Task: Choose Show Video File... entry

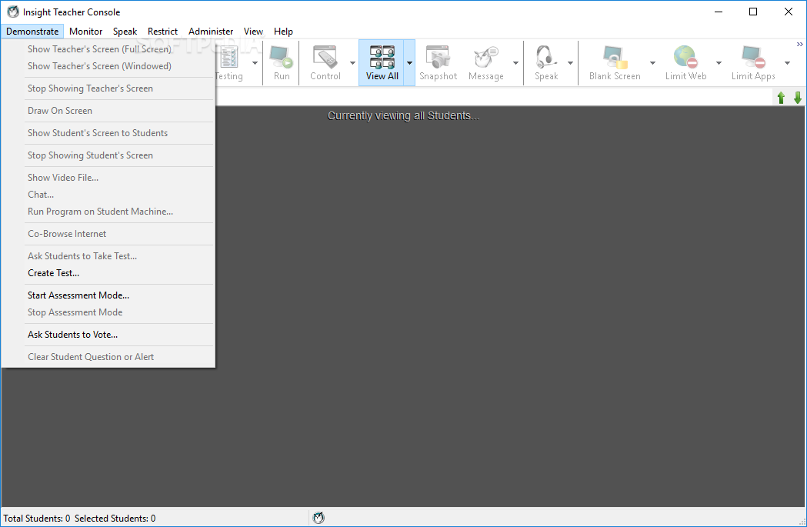Action: pyautogui.click(x=108, y=178)
